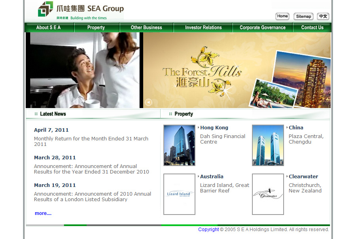View more latest news items
The image size is (356, 239).
[43, 213]
